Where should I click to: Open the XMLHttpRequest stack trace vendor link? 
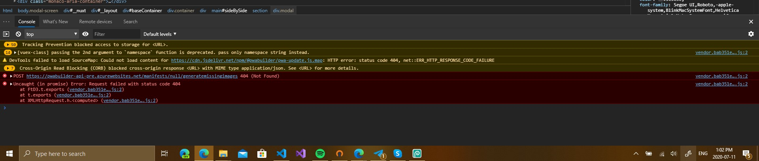point(129,100)
